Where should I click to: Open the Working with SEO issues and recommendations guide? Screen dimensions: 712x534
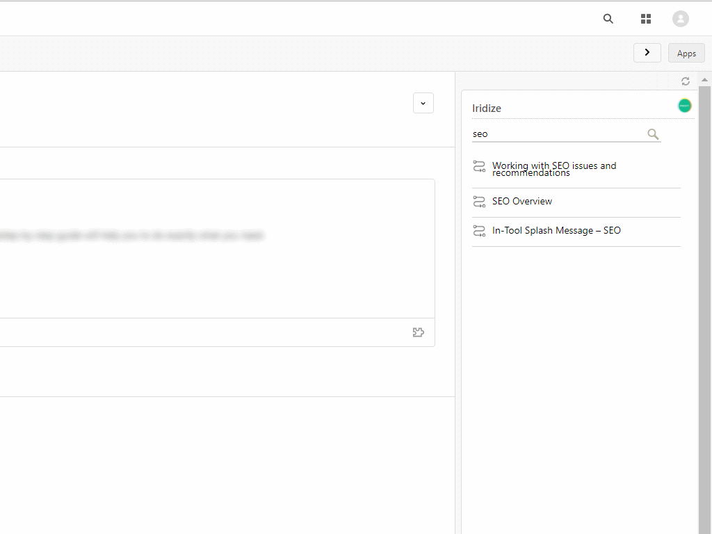coord(553,169)
